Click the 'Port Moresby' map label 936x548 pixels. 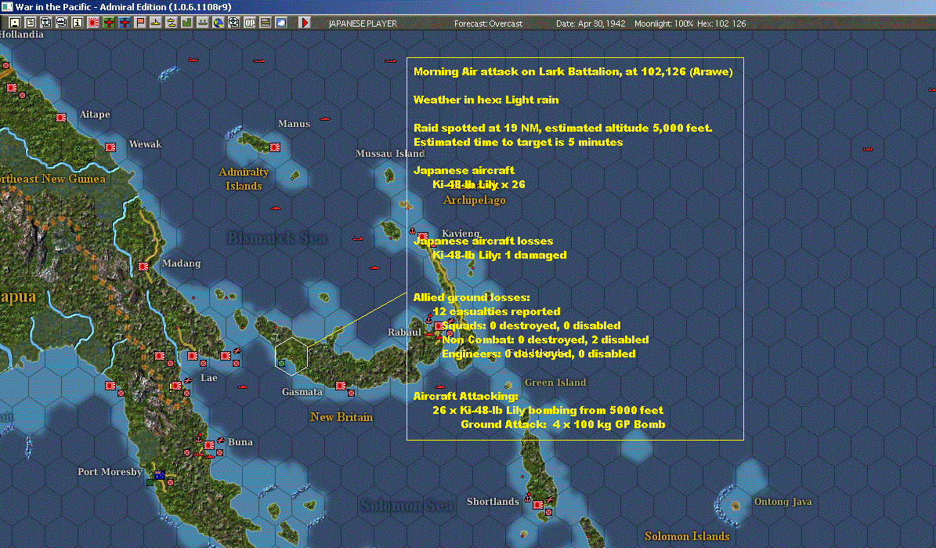tap(110, 471)
